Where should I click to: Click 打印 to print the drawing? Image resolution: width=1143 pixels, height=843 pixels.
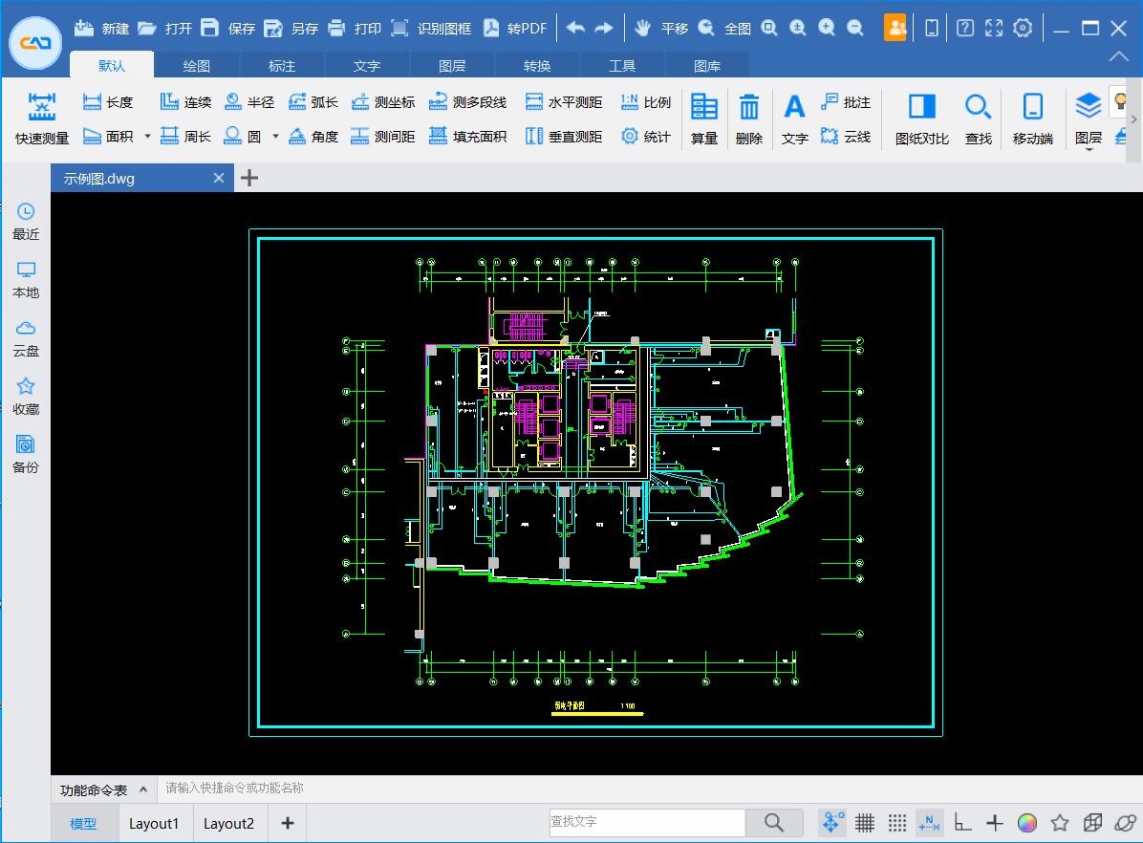coord(355,29)
